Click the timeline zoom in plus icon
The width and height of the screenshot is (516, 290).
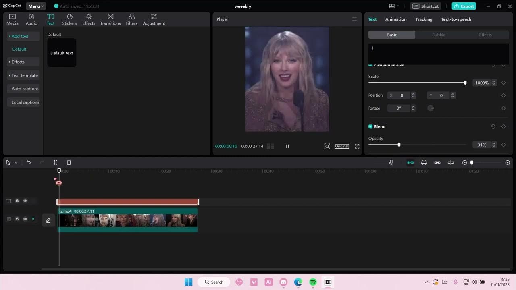508,162
